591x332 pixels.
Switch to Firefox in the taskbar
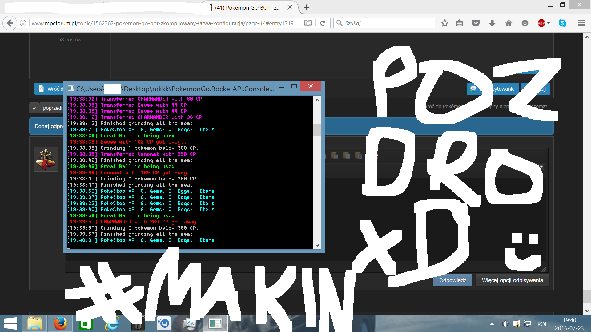click(60, 323)
